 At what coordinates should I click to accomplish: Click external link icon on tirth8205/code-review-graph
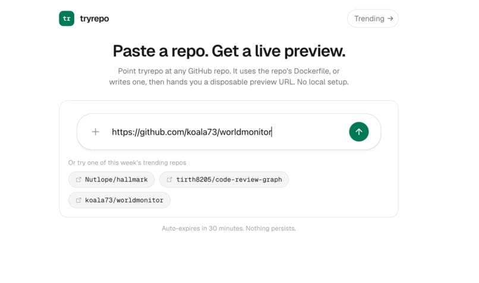pos(169,180)
